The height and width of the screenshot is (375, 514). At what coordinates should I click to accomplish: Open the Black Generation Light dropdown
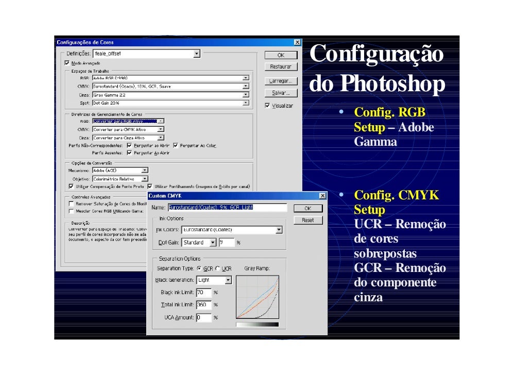214,280
